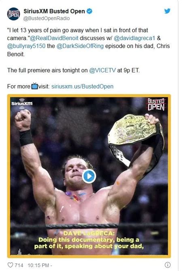Click the 714 likes count

pos(19,265)
